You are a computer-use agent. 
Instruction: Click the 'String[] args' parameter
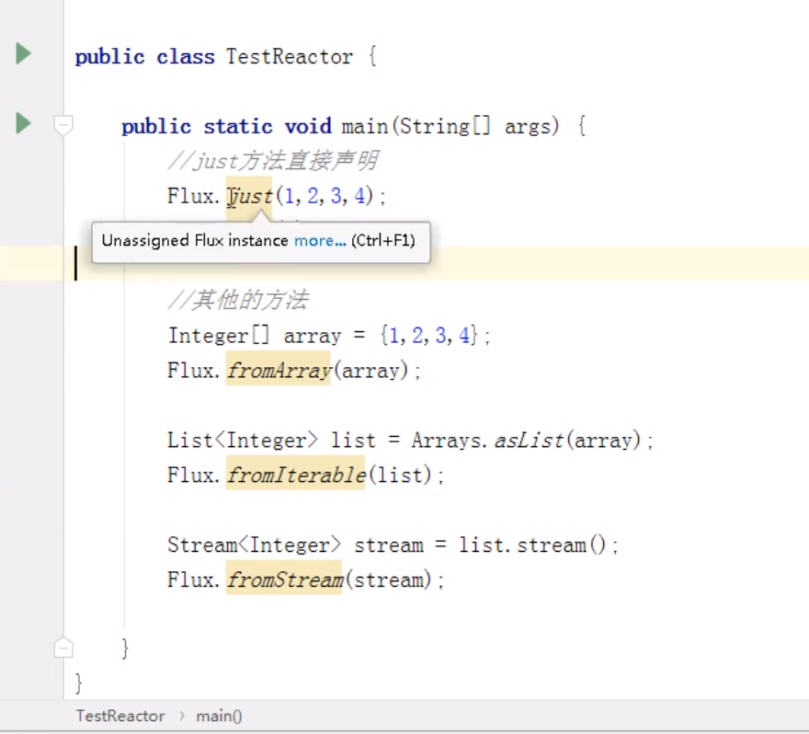[475, 126]
